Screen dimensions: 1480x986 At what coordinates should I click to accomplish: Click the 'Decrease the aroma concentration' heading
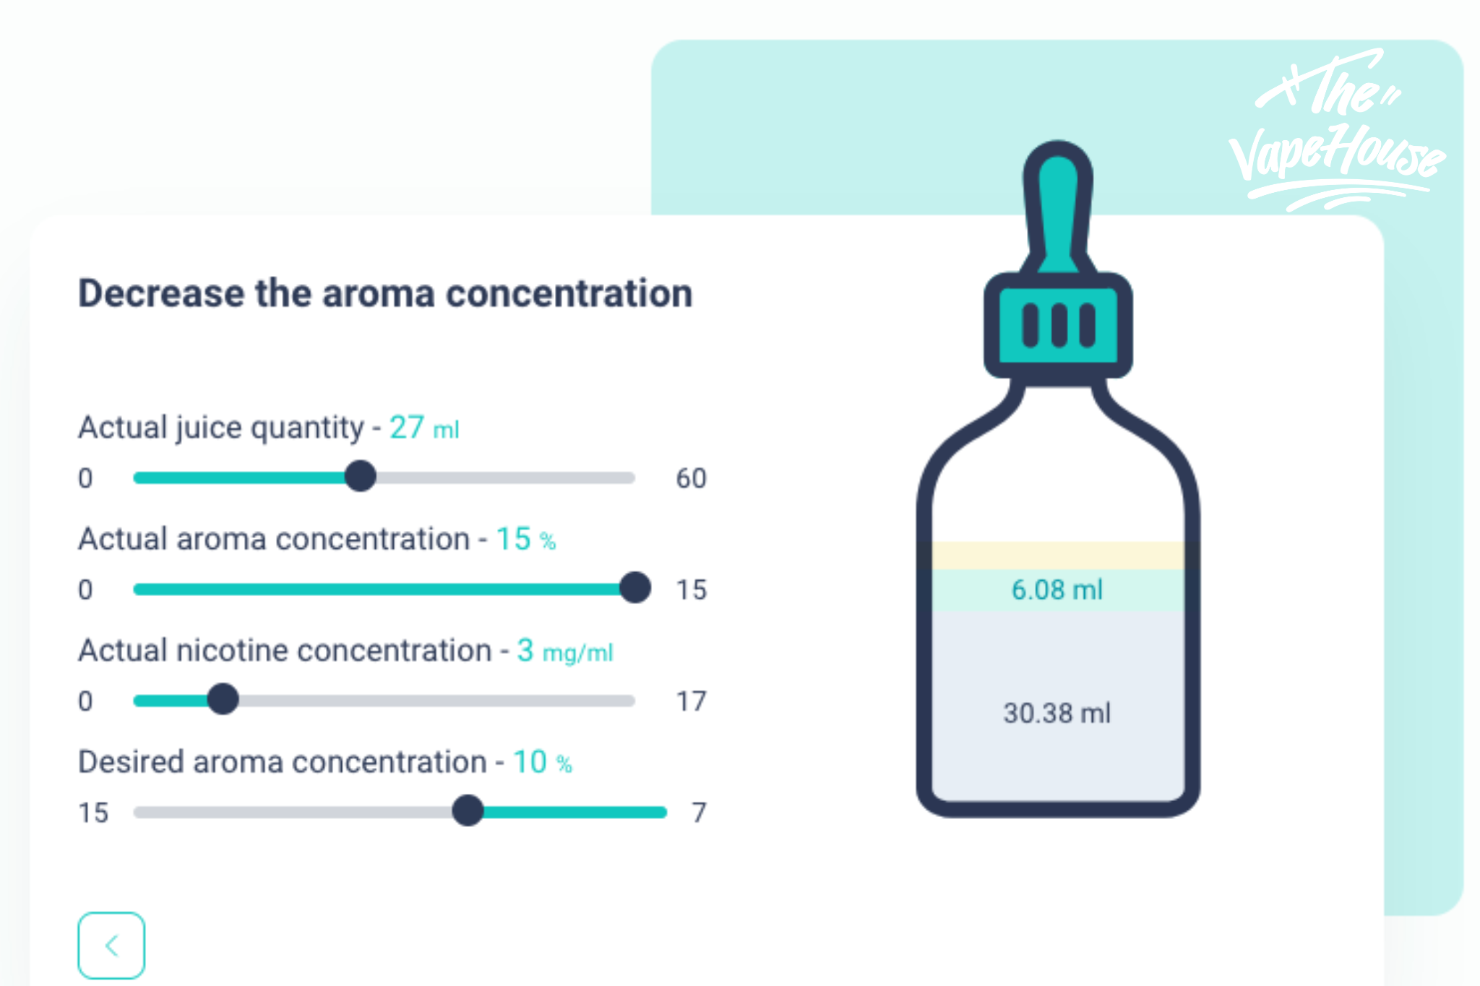pyautogui.click(x=385, y=293)
